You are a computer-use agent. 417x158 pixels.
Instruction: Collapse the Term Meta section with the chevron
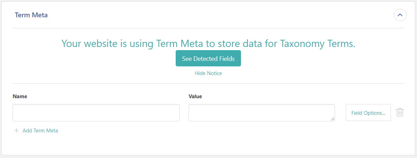400,15
